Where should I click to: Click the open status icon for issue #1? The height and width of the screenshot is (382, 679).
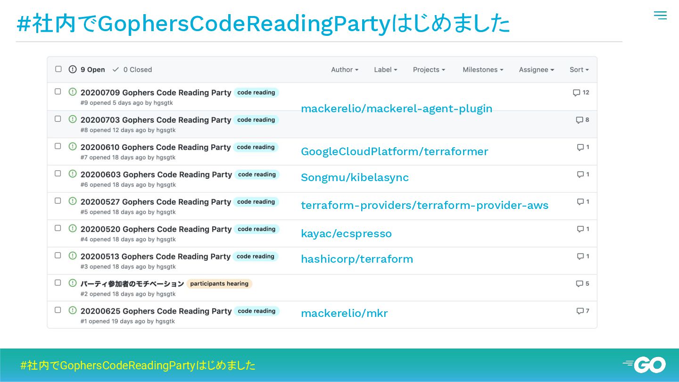73,311
